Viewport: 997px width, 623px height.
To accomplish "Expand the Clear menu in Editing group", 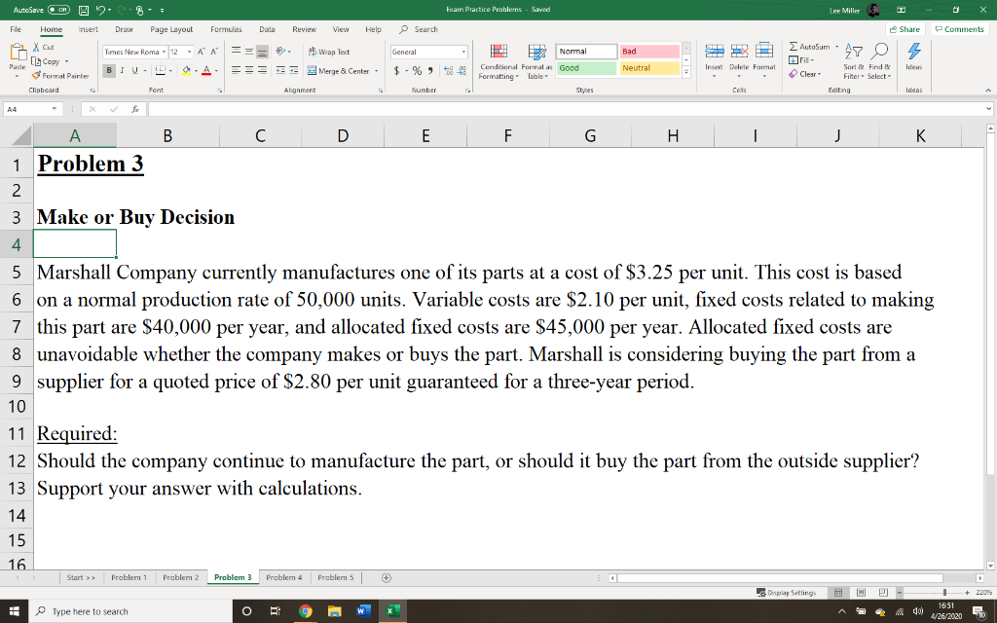I will tap(805, 74).
